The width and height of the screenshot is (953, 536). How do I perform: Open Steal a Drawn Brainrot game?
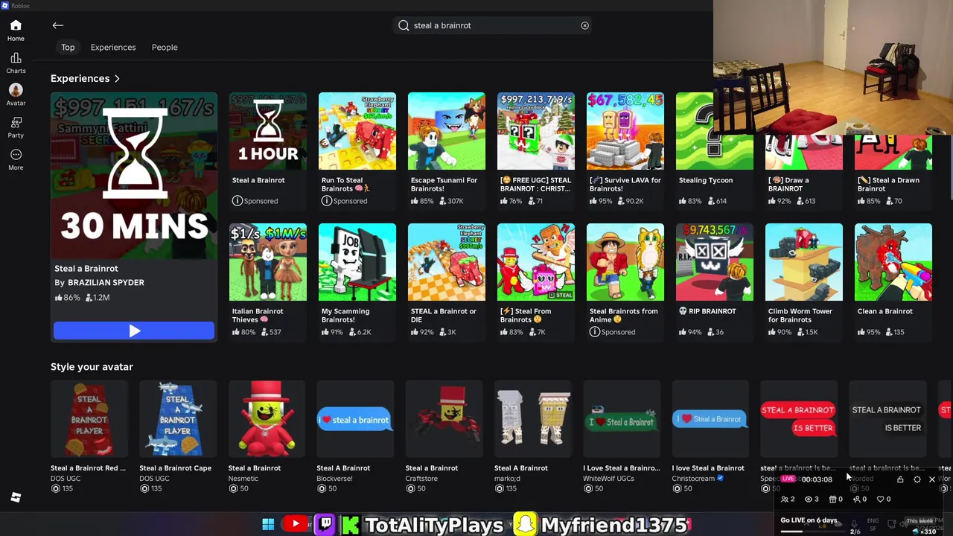(x=893, y=153)
